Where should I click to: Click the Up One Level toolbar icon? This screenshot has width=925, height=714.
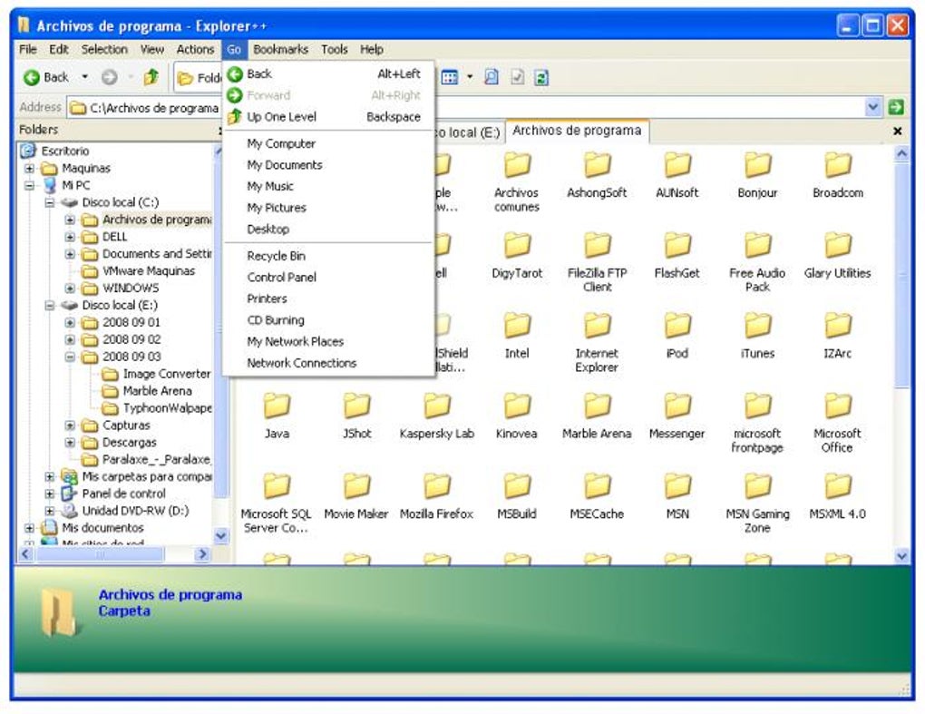[x=151, y=77]
